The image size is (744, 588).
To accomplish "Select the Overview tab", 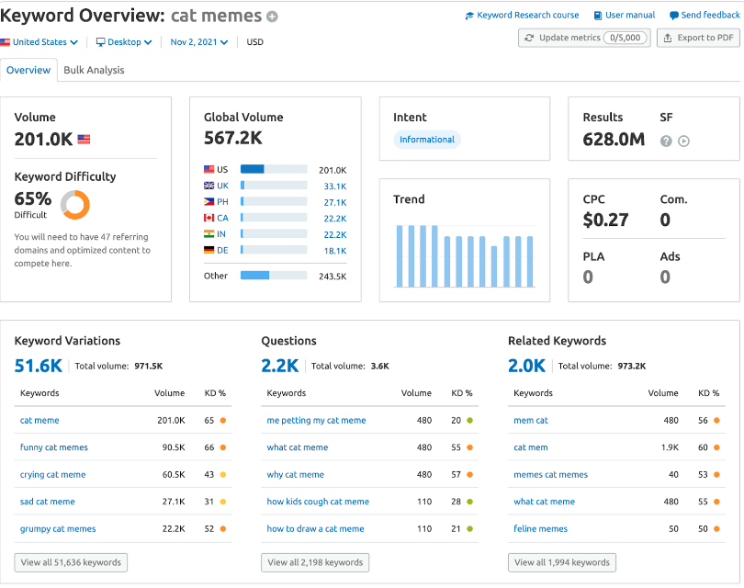I will point(28,70).
